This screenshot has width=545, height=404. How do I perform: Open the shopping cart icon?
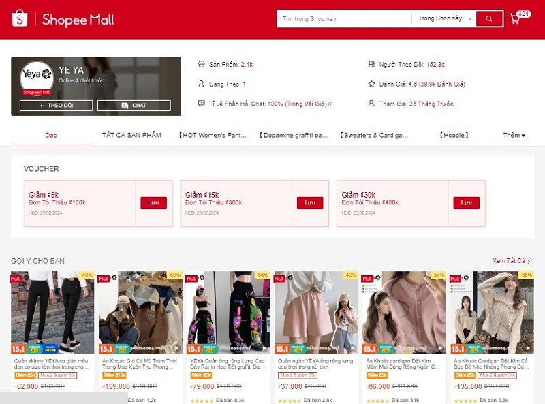[x=515, y=19]
